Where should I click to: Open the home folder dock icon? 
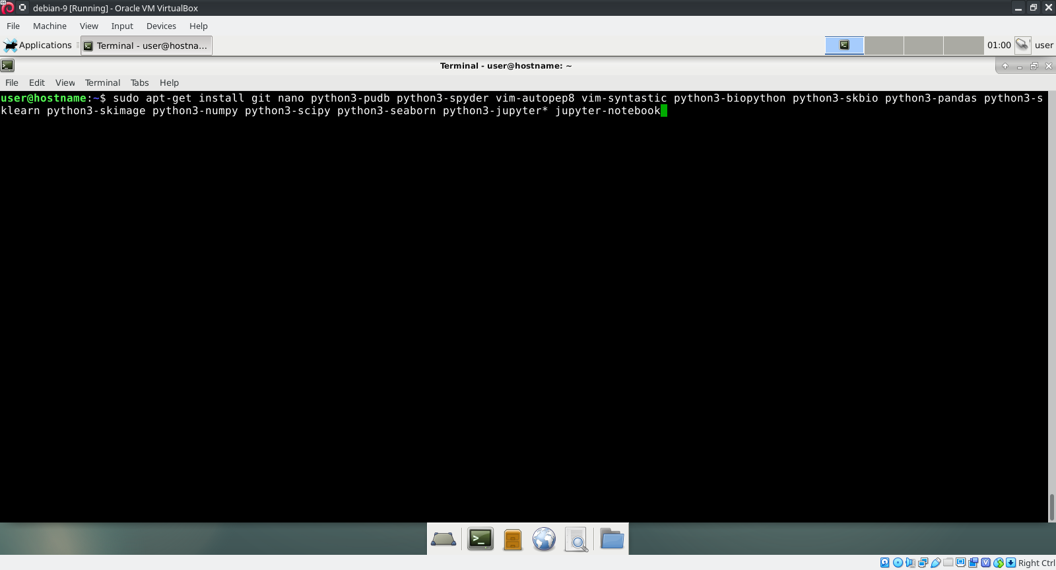(x=612, y=539)
